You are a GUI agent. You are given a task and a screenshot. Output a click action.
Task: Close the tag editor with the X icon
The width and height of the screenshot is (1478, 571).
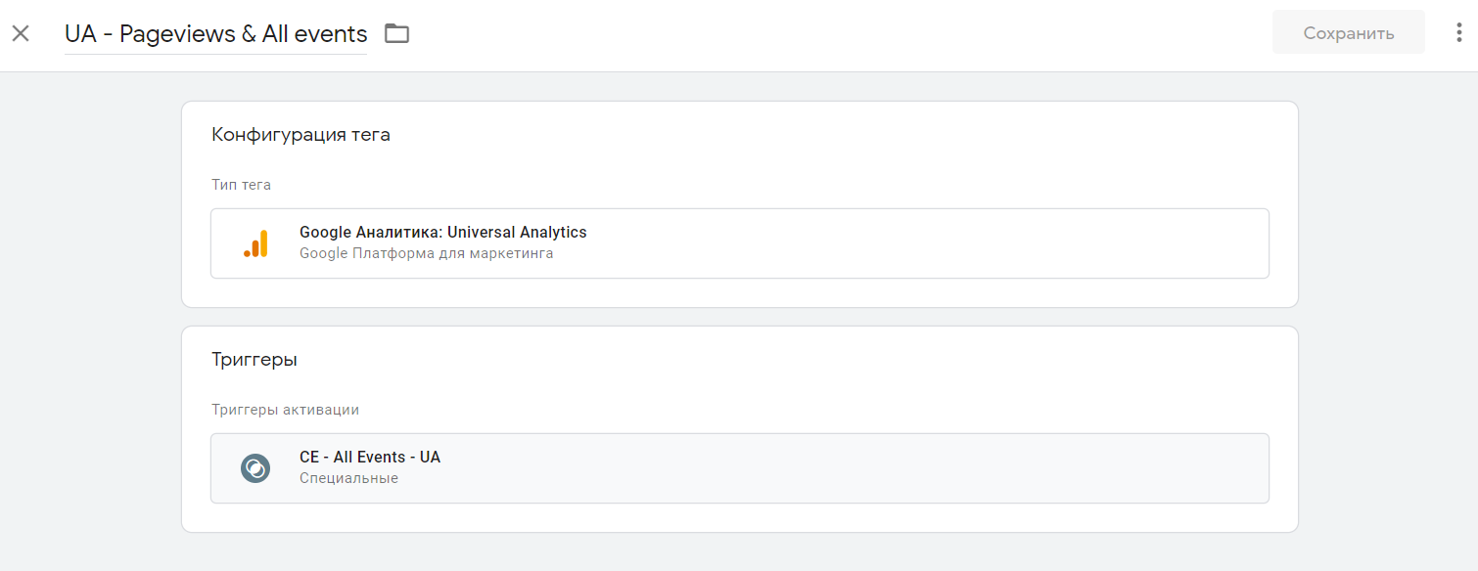click(x=21, y=33)
